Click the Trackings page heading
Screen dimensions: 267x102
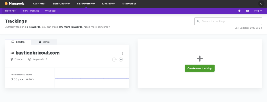point(16,21)
